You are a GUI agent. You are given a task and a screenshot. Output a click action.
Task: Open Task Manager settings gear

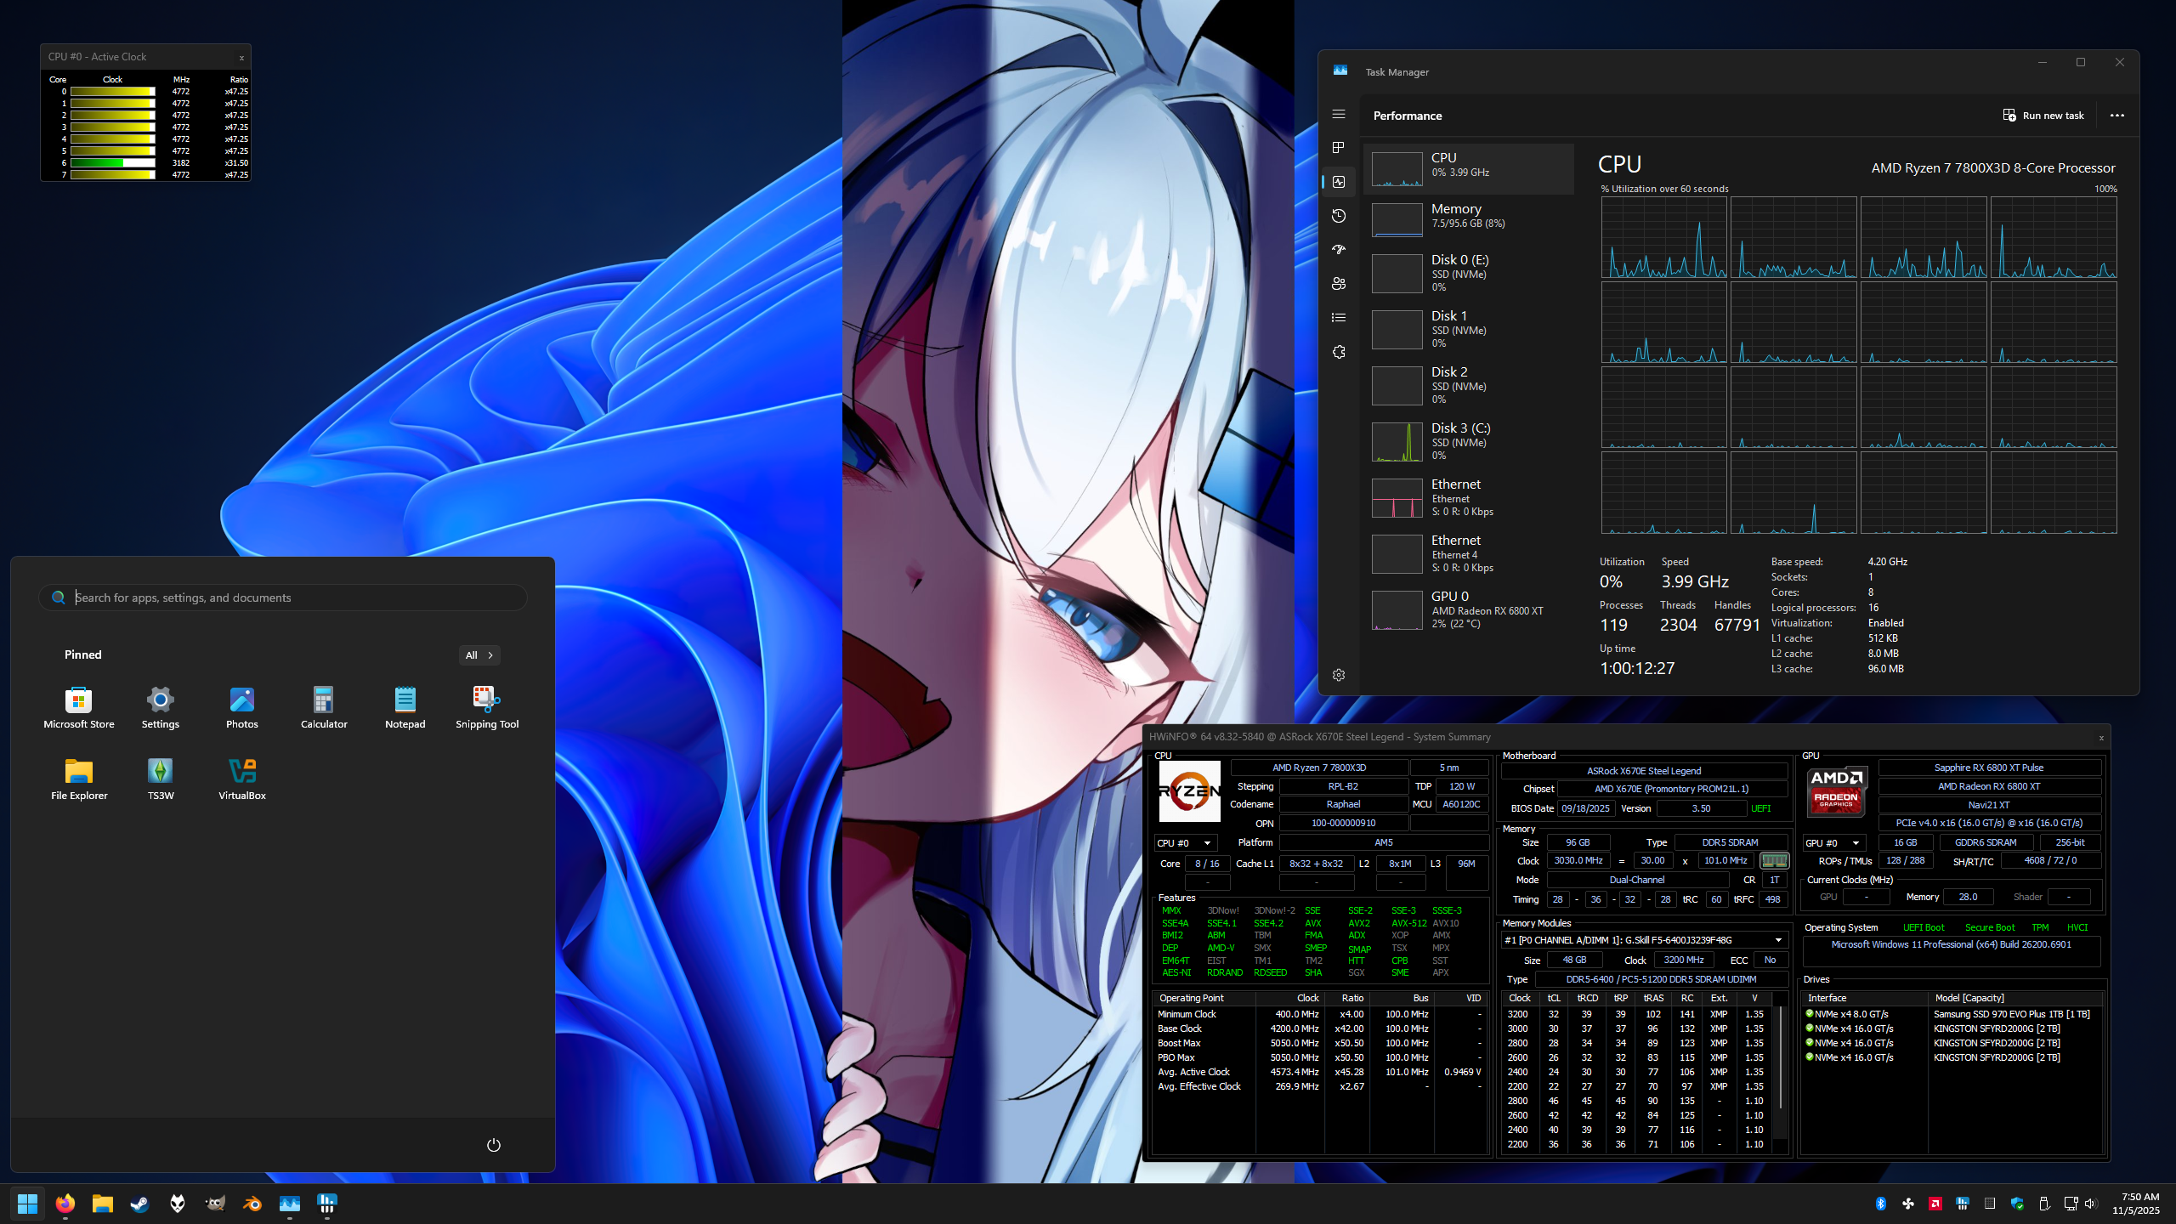pyautogui.click(x=1339, y=675)
